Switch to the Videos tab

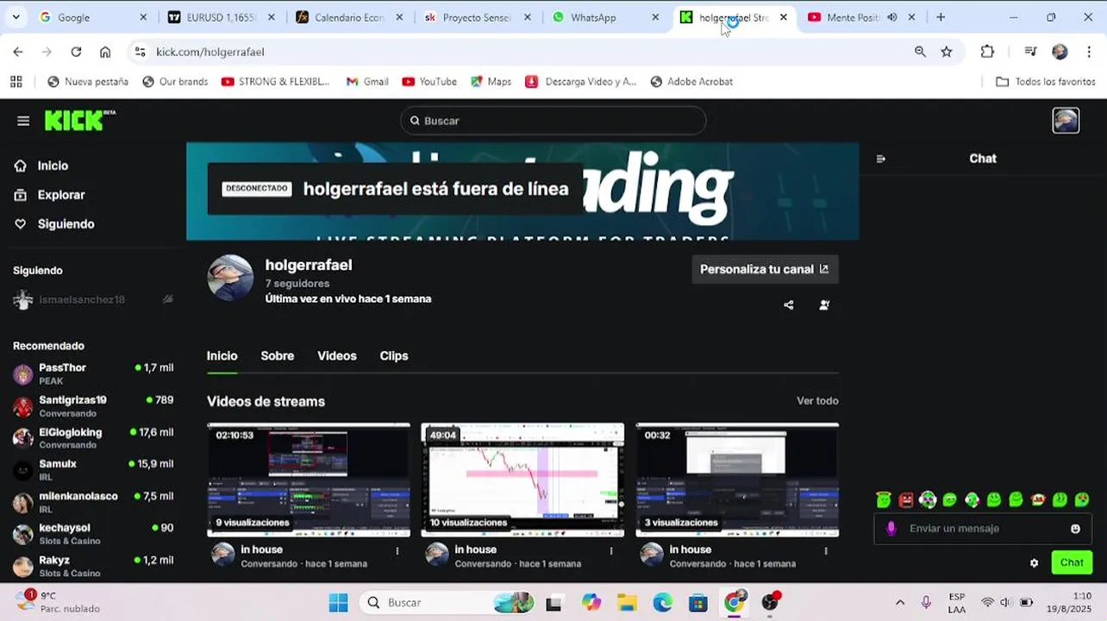[x=337, y=356]
